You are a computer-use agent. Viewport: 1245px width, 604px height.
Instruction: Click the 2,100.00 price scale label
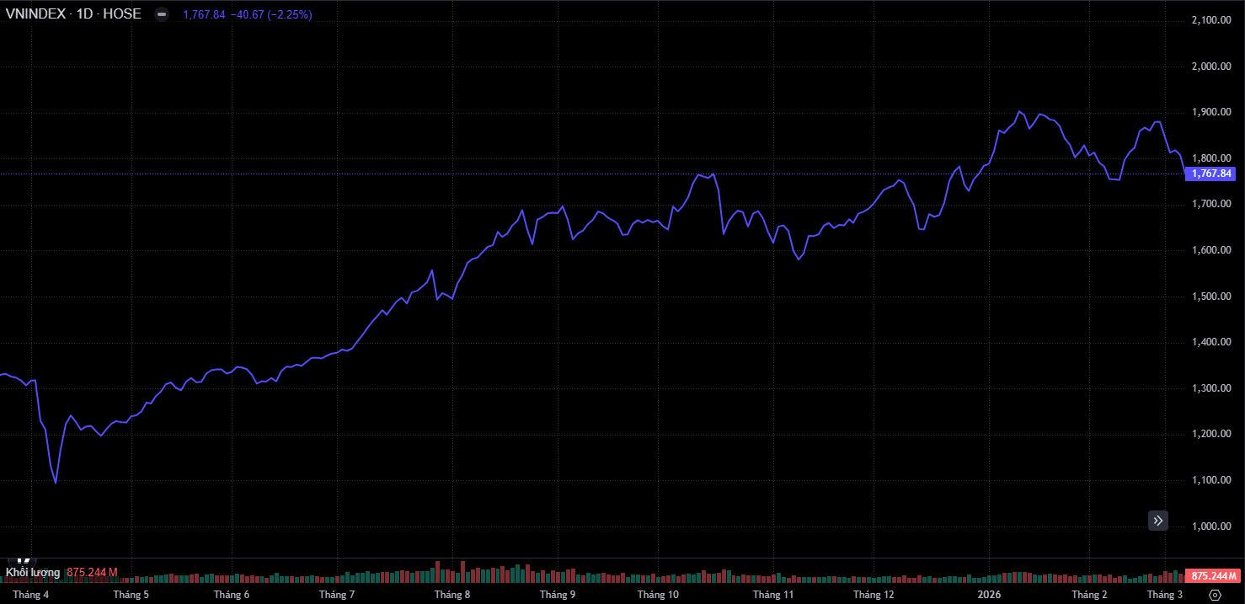pos(1212,20)
